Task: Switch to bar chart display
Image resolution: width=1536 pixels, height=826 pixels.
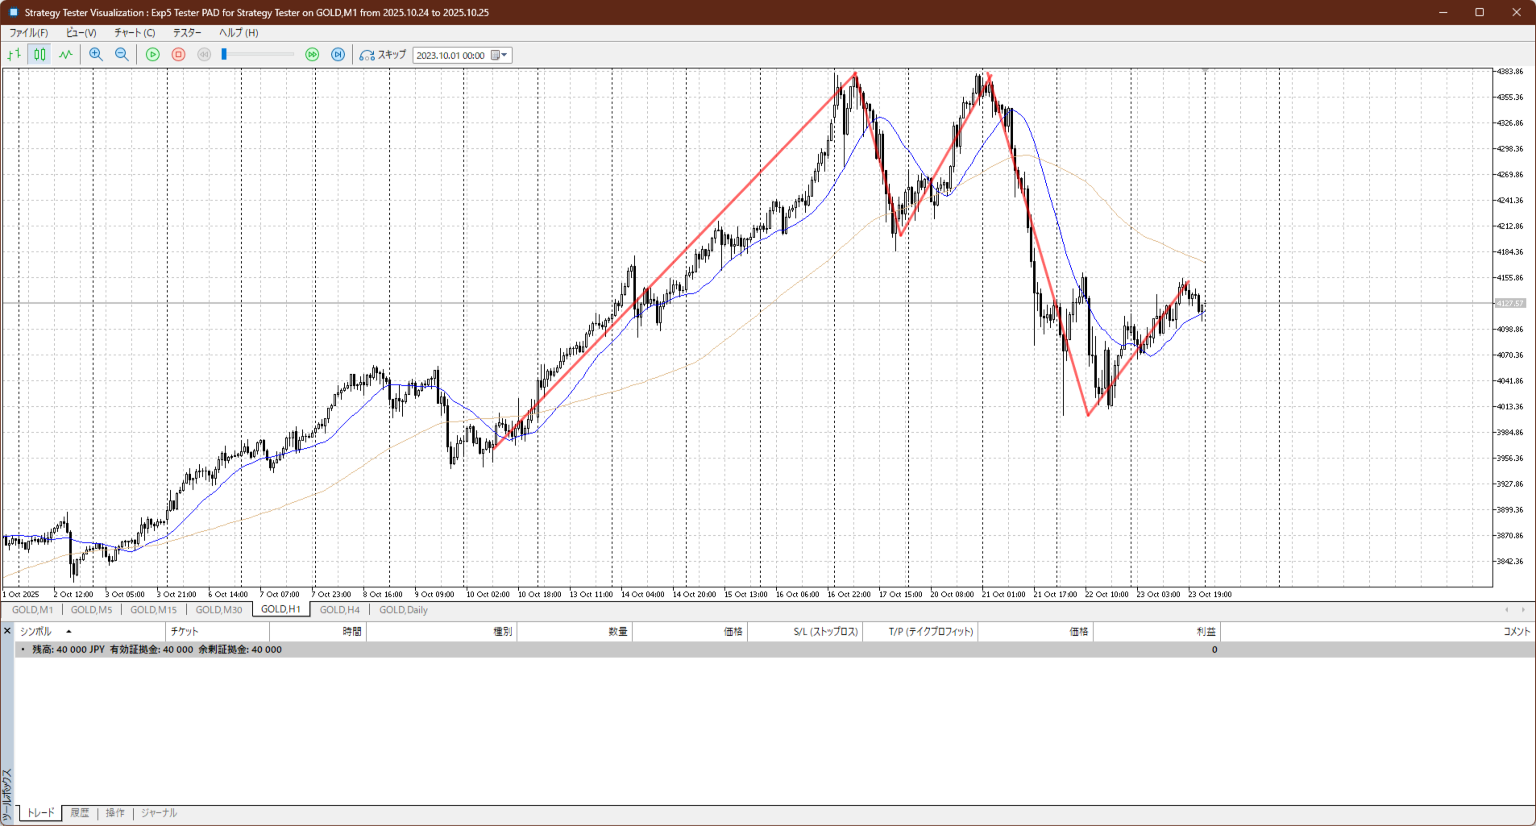Action: tap(15, 55)
